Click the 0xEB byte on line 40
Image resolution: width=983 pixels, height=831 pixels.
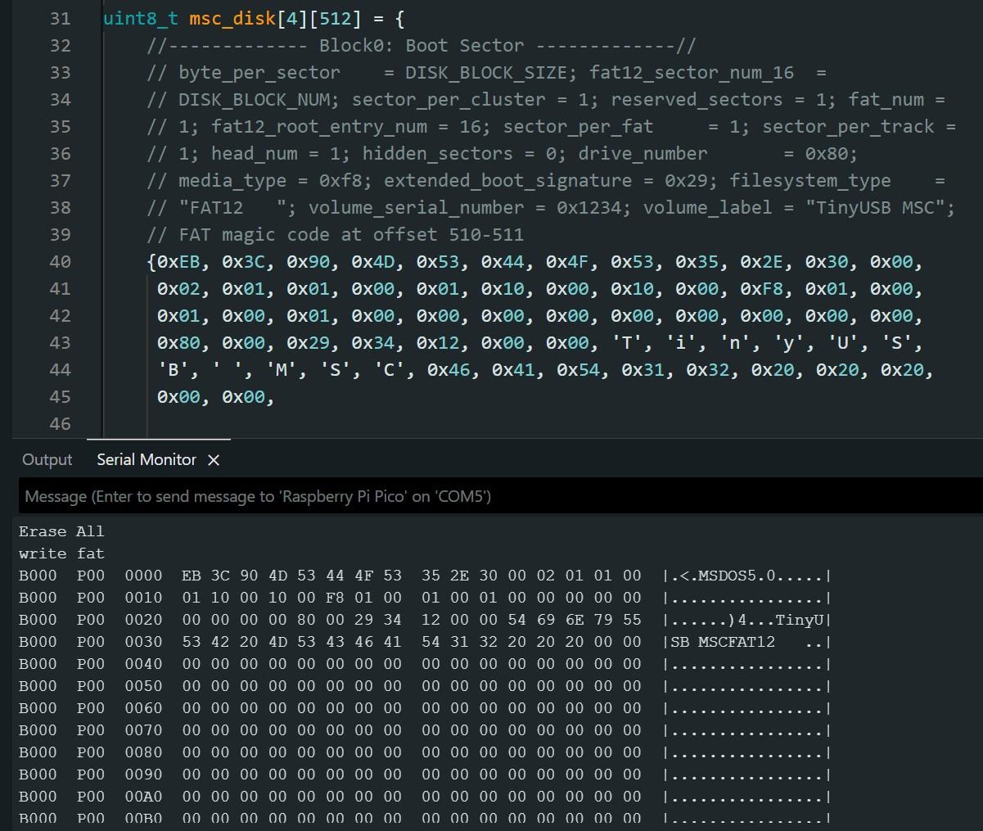pyautogui.click(x=178, y=262)
